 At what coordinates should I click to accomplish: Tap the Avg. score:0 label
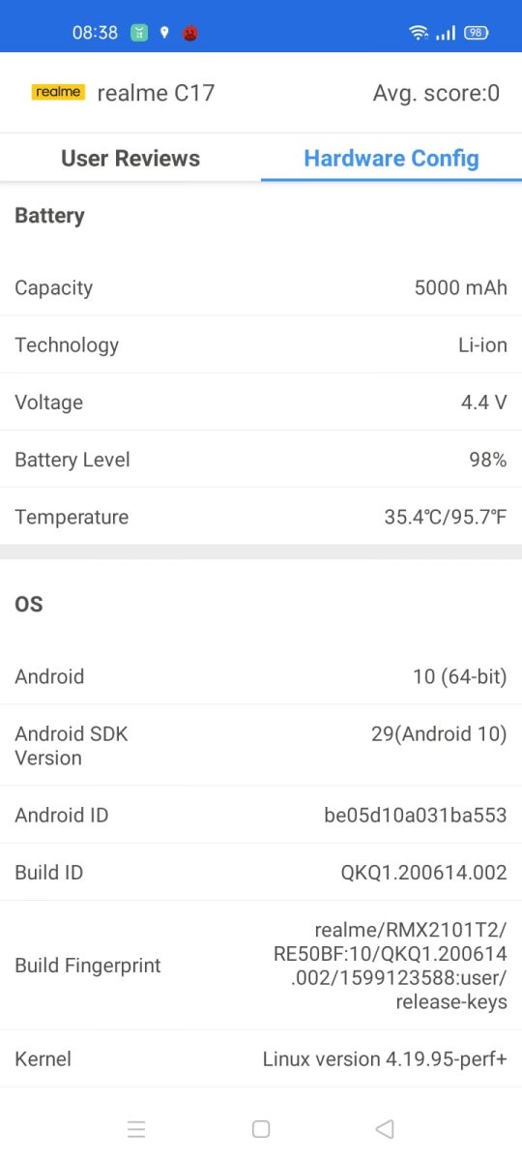point(437,93)
